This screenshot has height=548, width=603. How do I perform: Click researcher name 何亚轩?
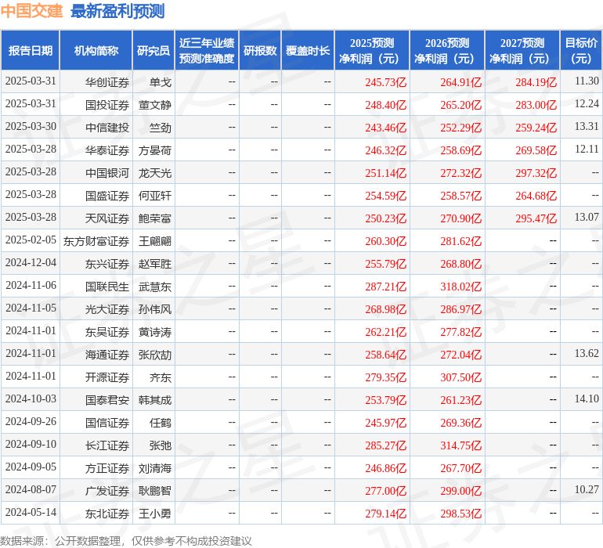coord(155,196)
